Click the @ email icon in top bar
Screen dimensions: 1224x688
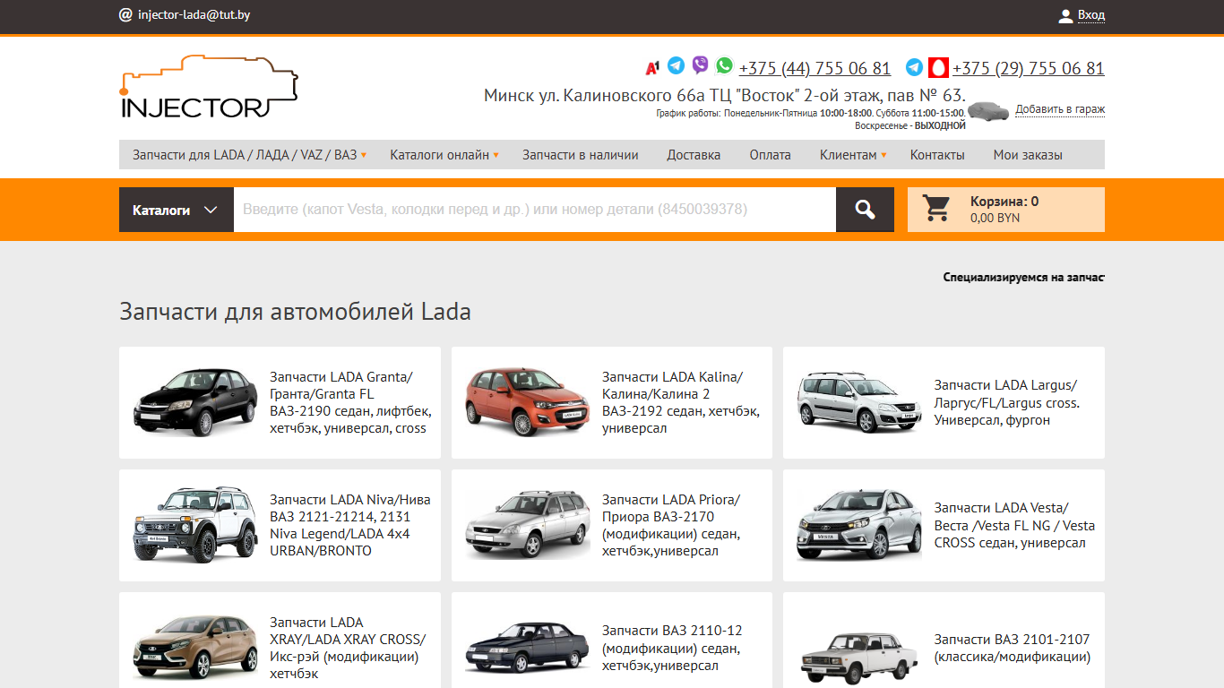pos(125,14)
